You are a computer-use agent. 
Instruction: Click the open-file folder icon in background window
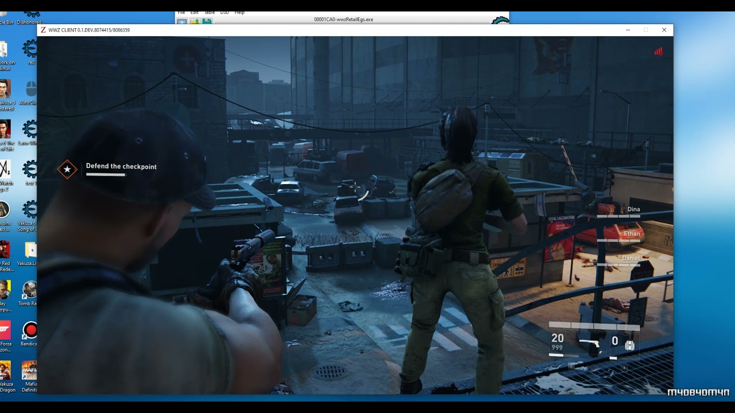click(x=195, y=22)
